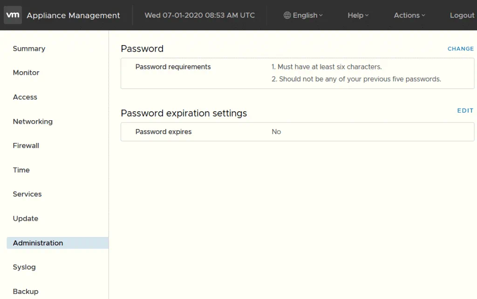Logout of Appliance Management
Image resolution: width=477 pixels, height=299 pixels.
(462, 15)
